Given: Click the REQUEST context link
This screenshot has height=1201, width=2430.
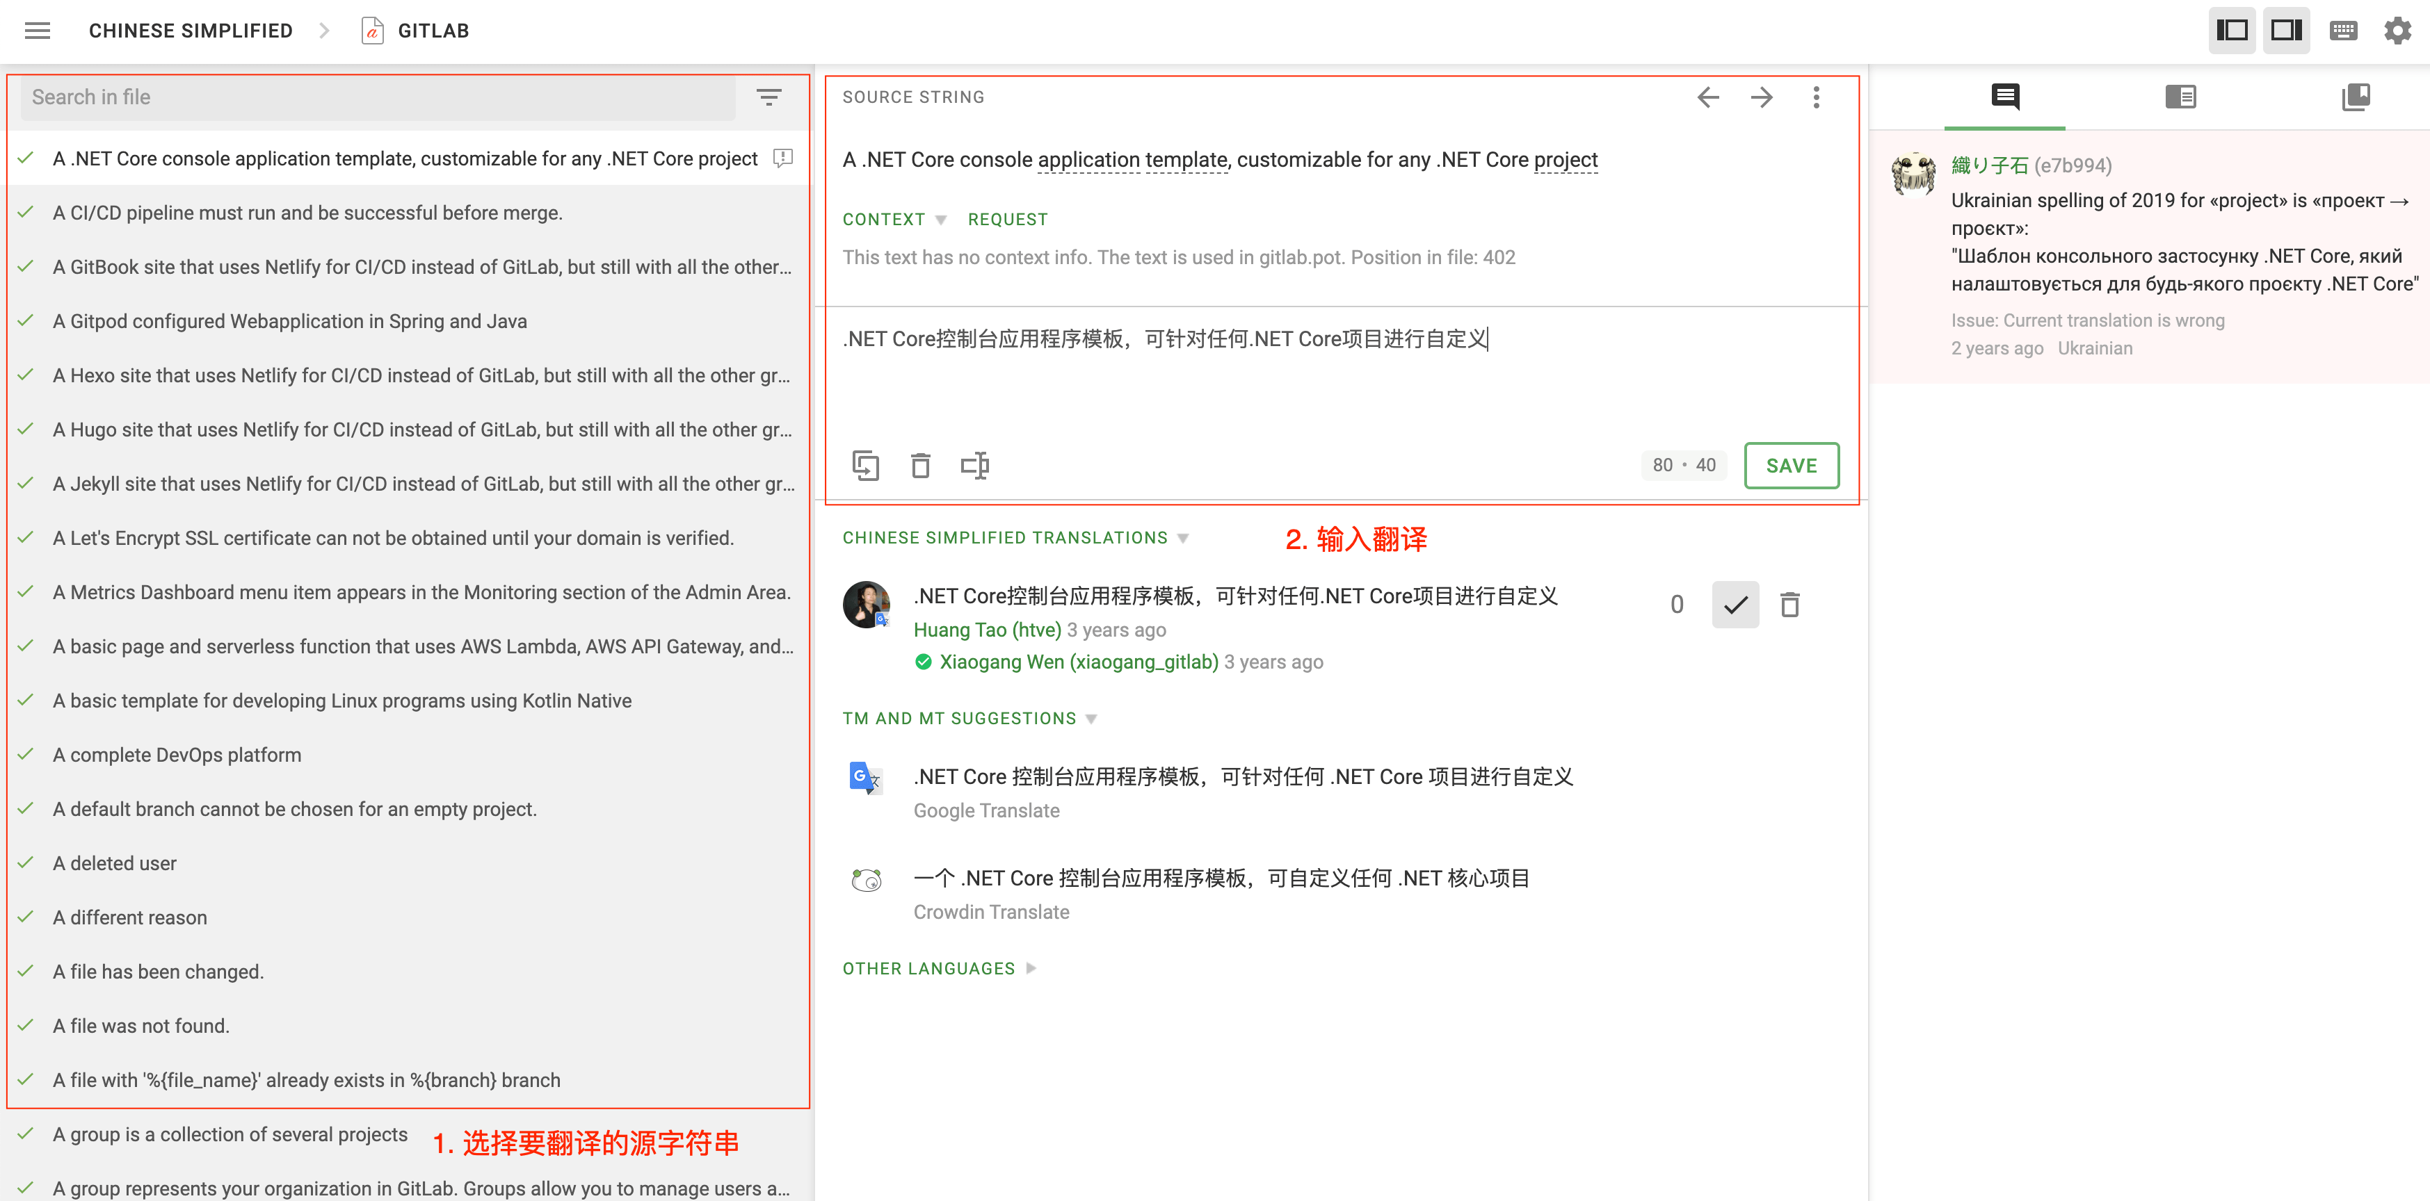Looking at the screenshot, I should [x=1006, y=220].
